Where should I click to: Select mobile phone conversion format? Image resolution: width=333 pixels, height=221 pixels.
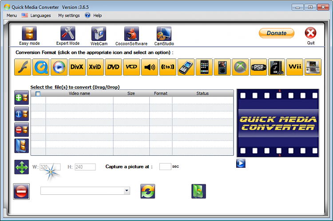pyautogui.click(x=186, y=67)
